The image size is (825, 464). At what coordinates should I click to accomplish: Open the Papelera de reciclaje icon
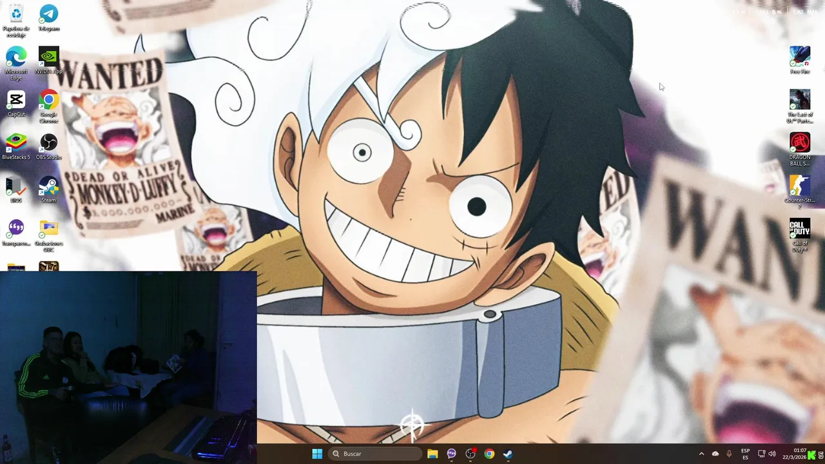[16, 20]
